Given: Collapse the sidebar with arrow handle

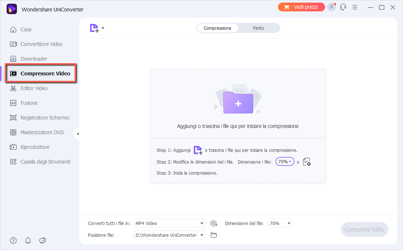Looking at the screenshot, I should point(77,134).
